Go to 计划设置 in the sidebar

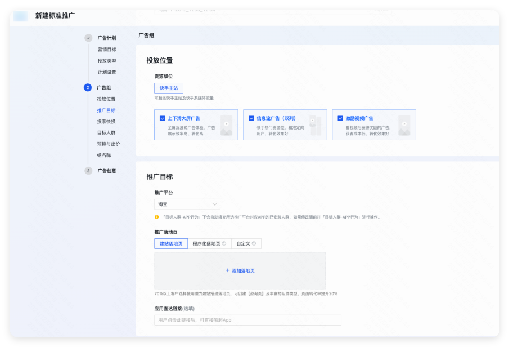click(107, 72)
